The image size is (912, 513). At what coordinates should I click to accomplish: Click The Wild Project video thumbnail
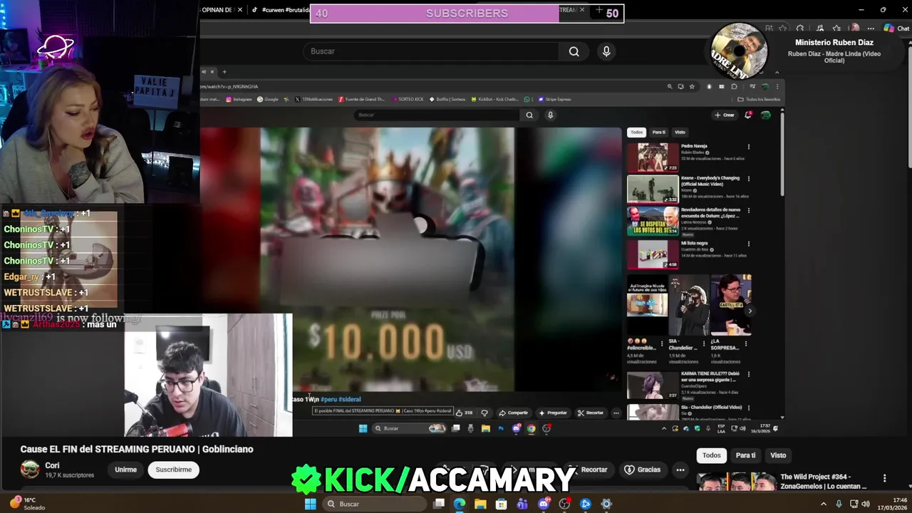click(x=736, y=482)
